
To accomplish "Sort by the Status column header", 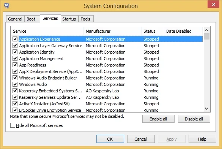I will click(x=153, y=31).
